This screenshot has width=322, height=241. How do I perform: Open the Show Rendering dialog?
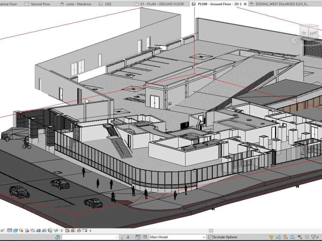pos(32,230)
